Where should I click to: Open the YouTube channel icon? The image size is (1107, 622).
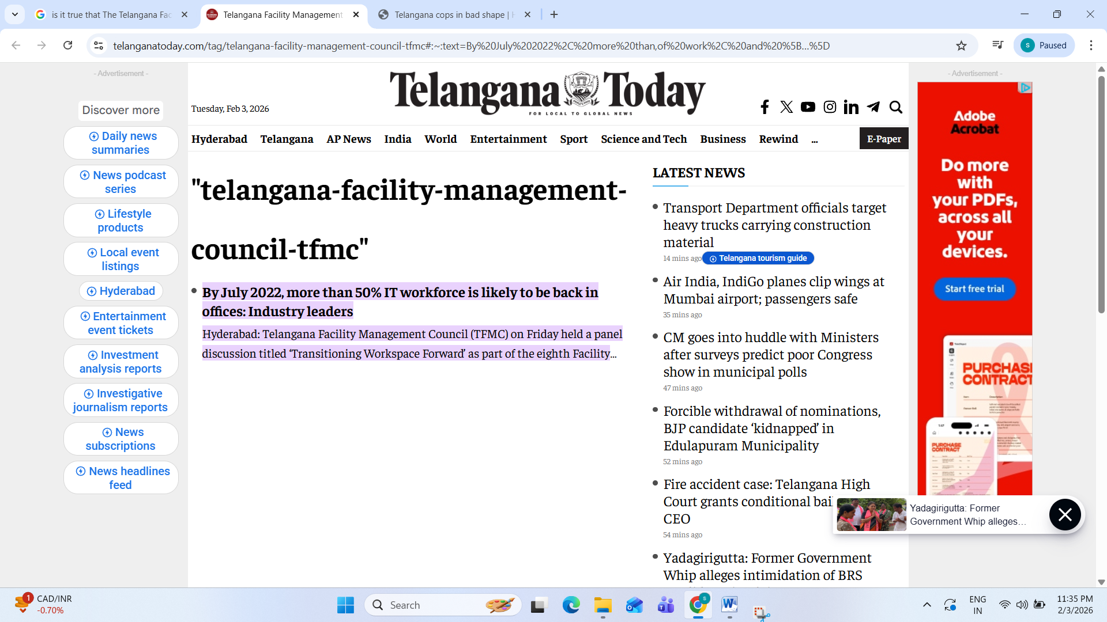808,107
